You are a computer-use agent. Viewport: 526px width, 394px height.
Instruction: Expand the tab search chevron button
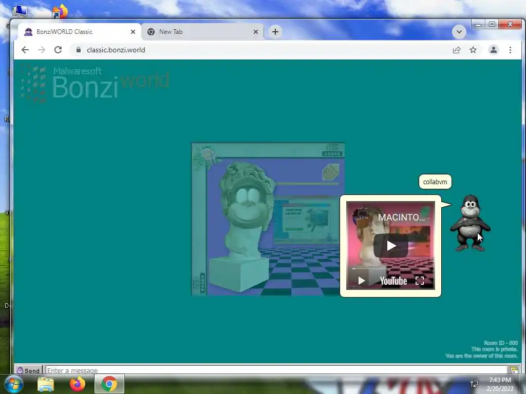click(x=459, y=32)
